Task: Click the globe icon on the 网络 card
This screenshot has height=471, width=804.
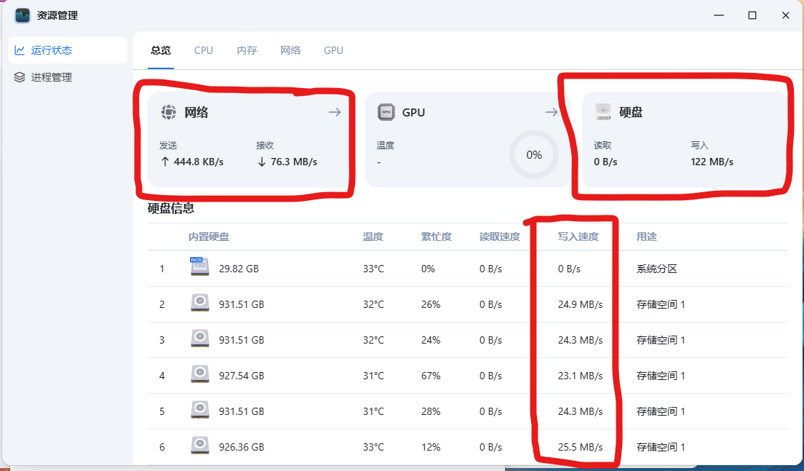Action: click(x=169, y=112)
